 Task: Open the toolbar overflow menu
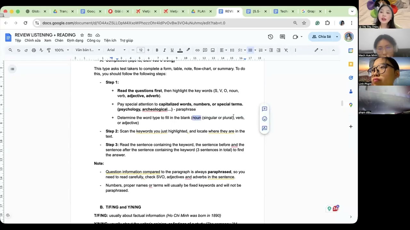295,50
